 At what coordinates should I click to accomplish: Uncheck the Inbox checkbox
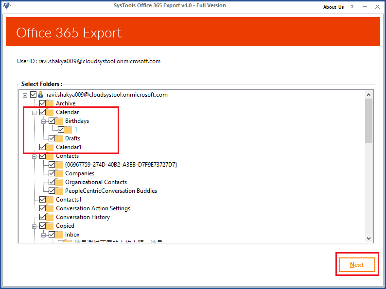click(52, 235)
